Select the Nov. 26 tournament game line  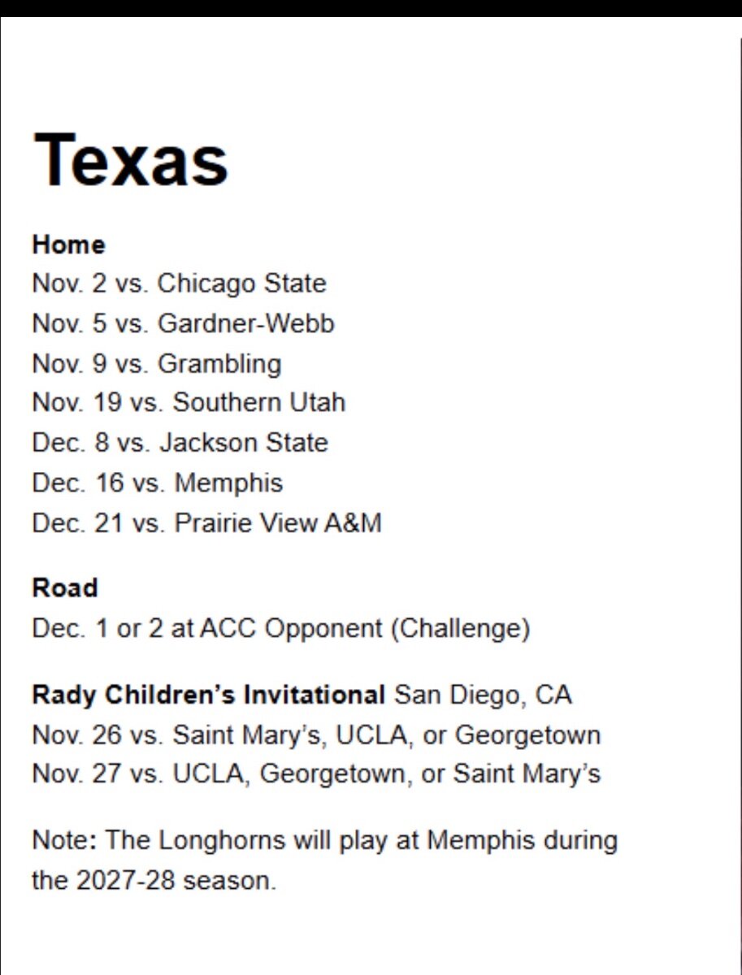click(316, 734)
